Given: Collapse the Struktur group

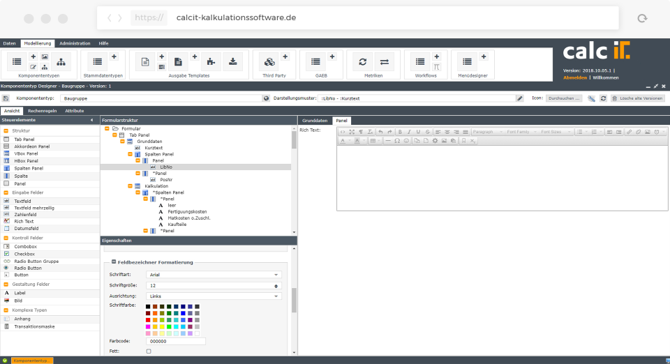Looking at the screenshot, I should click(x=6, y=131).
